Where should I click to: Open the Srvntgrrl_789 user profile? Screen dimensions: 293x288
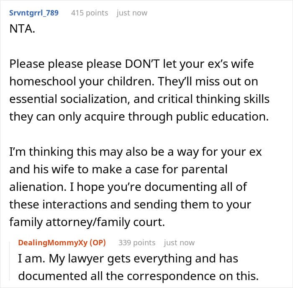(x=34, y=13)
